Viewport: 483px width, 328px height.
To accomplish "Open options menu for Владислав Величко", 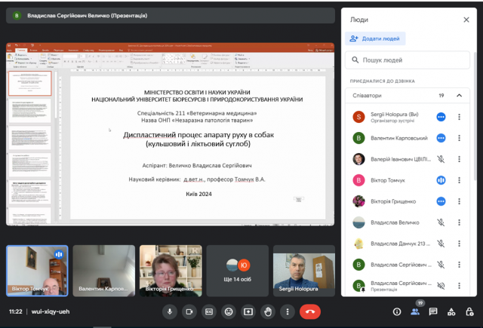I will click(x=459, y=222).
